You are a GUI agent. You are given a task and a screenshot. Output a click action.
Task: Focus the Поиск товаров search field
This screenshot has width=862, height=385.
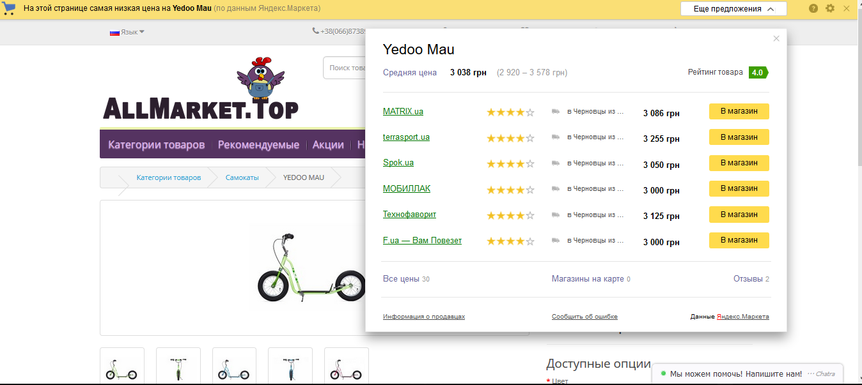pyautogui.click(x=345, y=68)
